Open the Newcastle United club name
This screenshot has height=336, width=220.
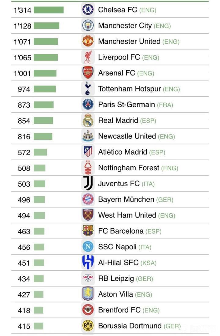(127, 136)
